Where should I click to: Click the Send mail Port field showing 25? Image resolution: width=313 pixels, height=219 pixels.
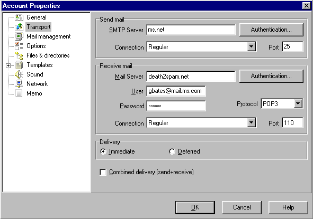[x=293, y=47]
